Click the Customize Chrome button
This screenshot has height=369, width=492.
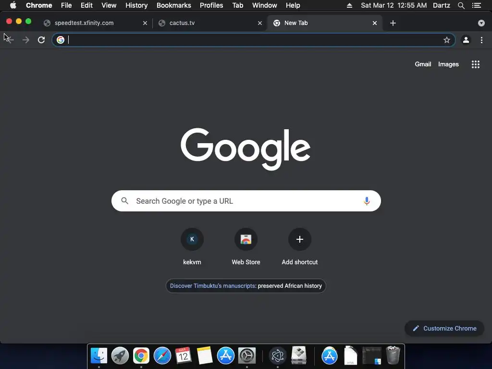444,329
